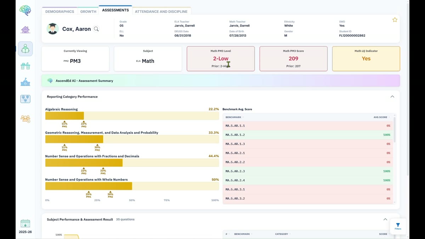Switch to the Demographics tab

pos(60,11)
